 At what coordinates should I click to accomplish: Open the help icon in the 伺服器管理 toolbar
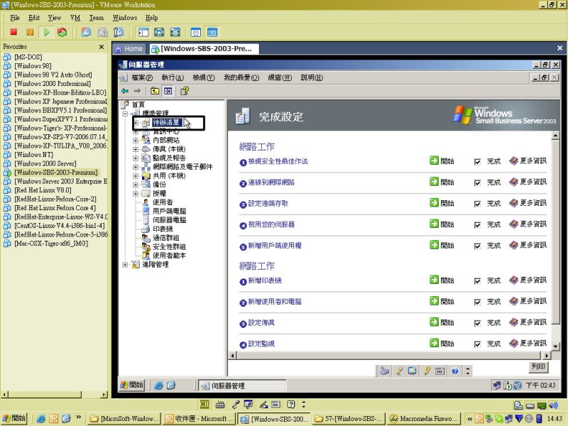(x=185, y=91)
